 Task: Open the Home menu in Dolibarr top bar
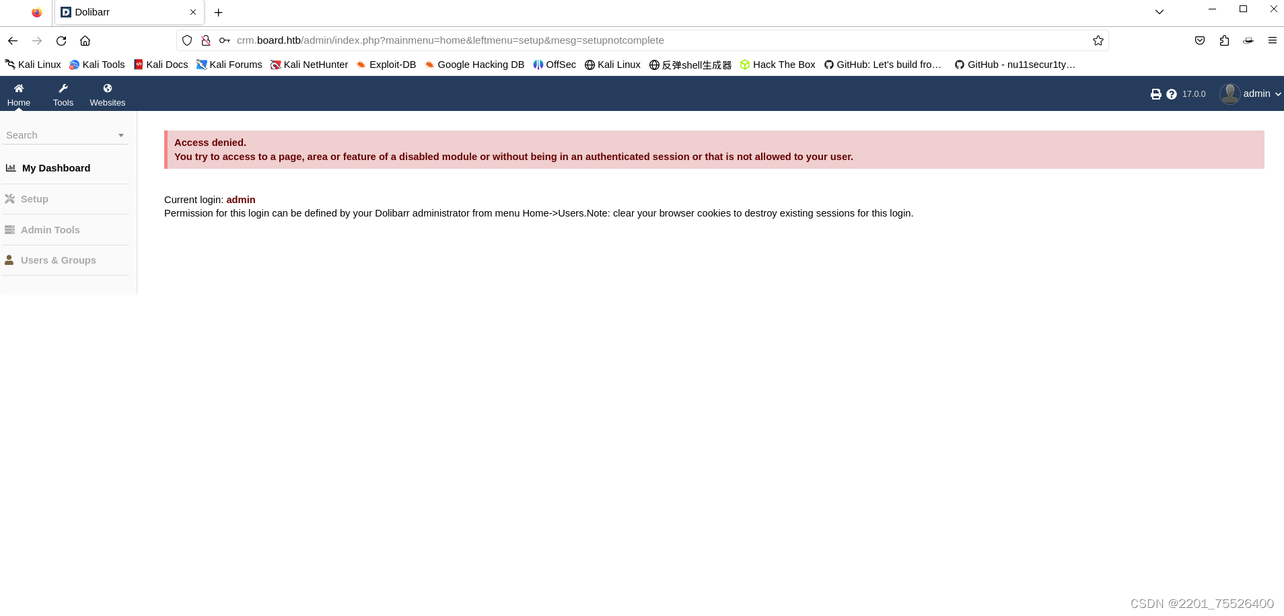coord(19,94)
